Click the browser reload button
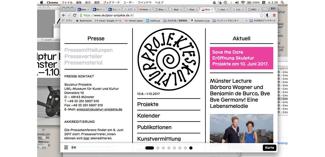 click(74, 15)
